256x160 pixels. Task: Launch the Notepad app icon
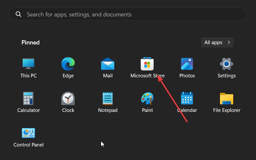pyautogui.click(x=108, y=98)
